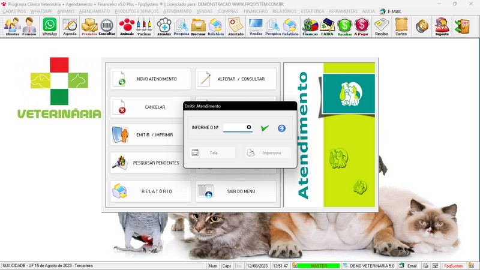Open the Cartas scroll icon

[401, 26]
